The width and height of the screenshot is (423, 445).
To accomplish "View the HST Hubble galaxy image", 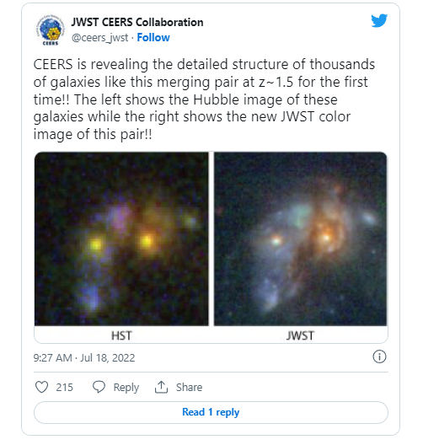I will [x=121, y=239].
